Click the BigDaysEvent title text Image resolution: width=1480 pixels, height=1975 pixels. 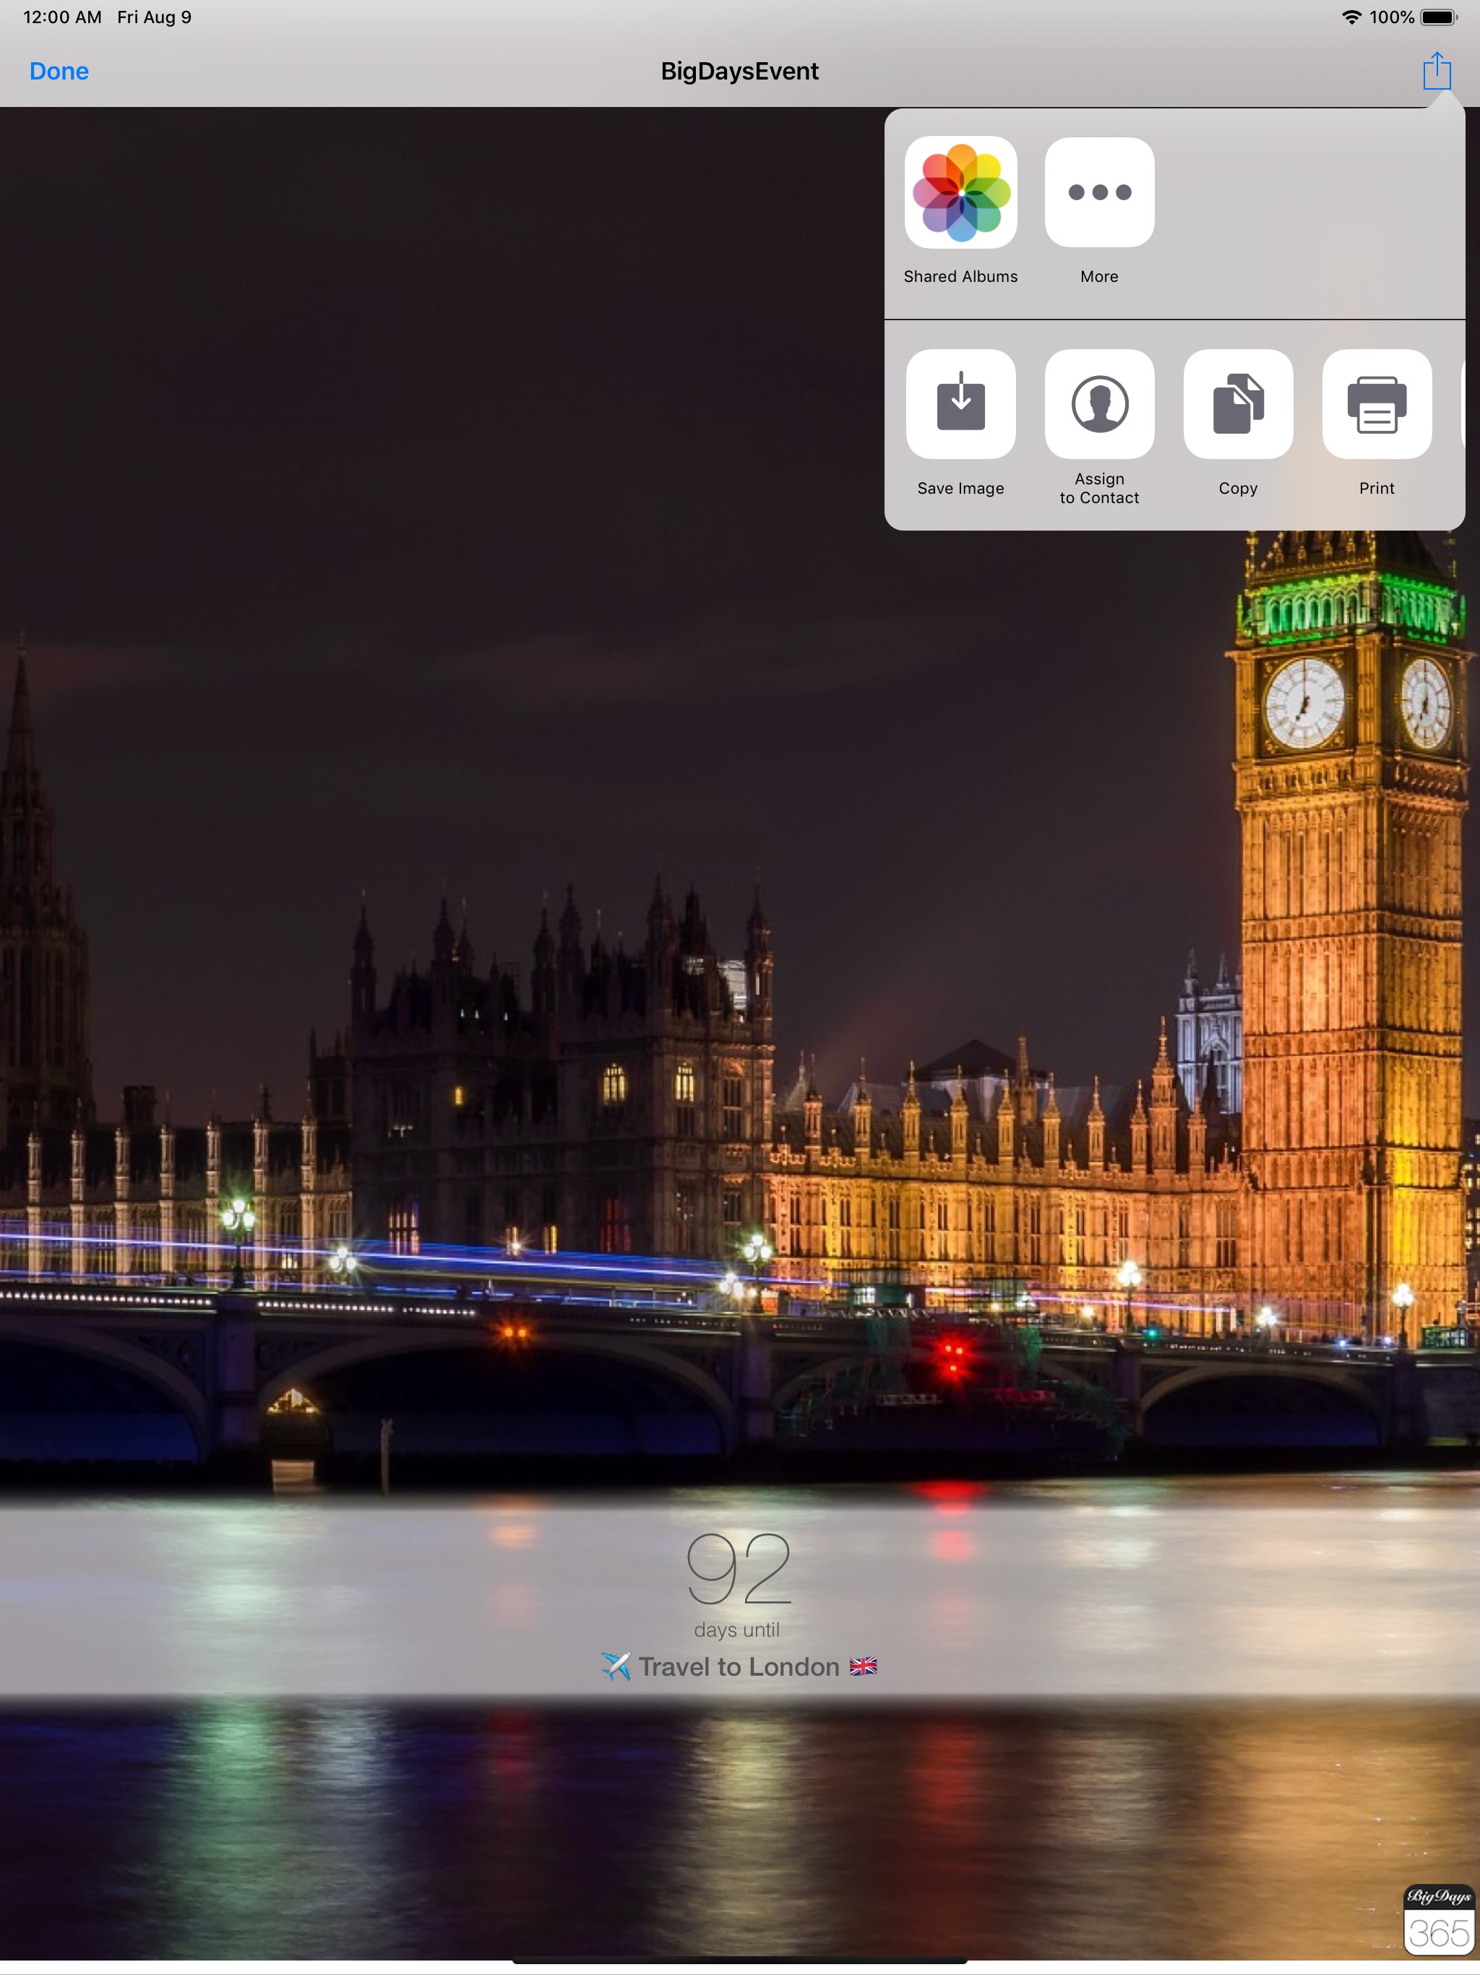click(739, 72)
